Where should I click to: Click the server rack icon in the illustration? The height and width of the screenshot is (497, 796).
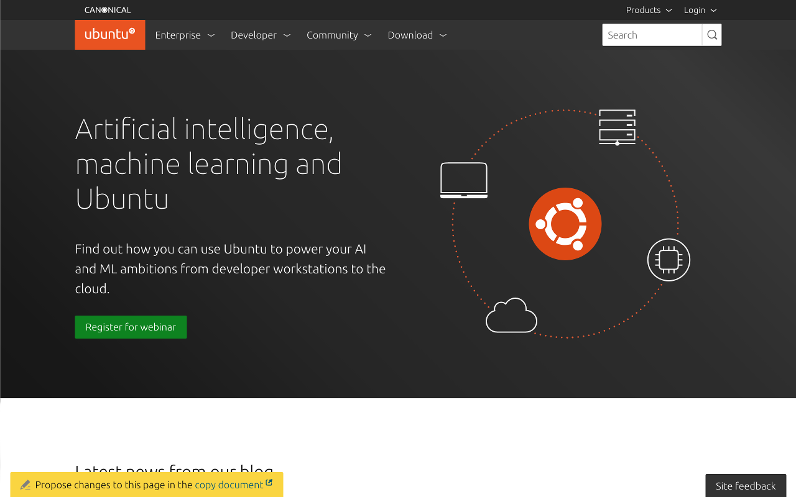pos(617,127)
